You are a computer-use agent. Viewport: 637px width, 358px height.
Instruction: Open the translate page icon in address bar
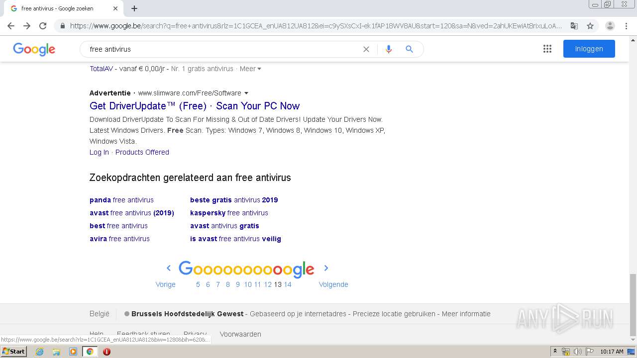(x=574, y=26)
